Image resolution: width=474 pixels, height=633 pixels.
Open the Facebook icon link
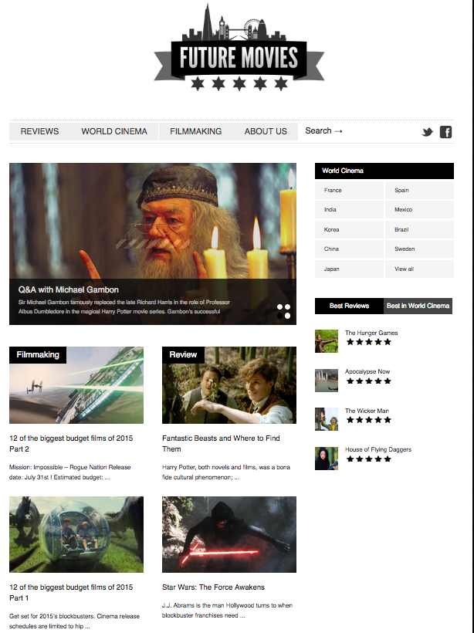445,132
